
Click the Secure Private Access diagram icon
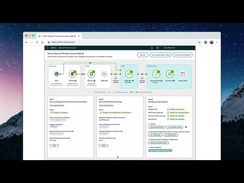pos(156,74)
